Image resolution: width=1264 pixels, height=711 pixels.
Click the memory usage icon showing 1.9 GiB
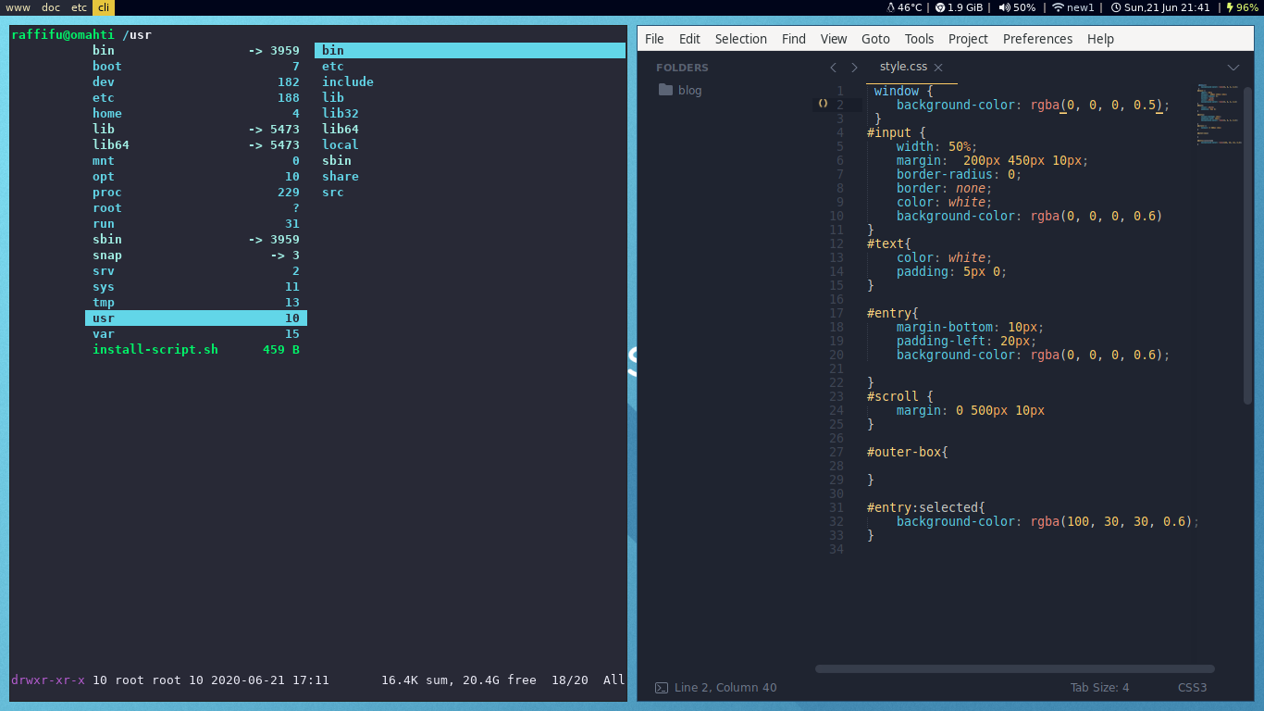click(x=940, y=7)
